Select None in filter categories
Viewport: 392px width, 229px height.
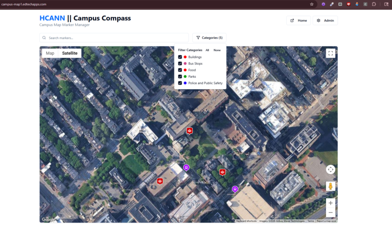click(x=217, y=50)
